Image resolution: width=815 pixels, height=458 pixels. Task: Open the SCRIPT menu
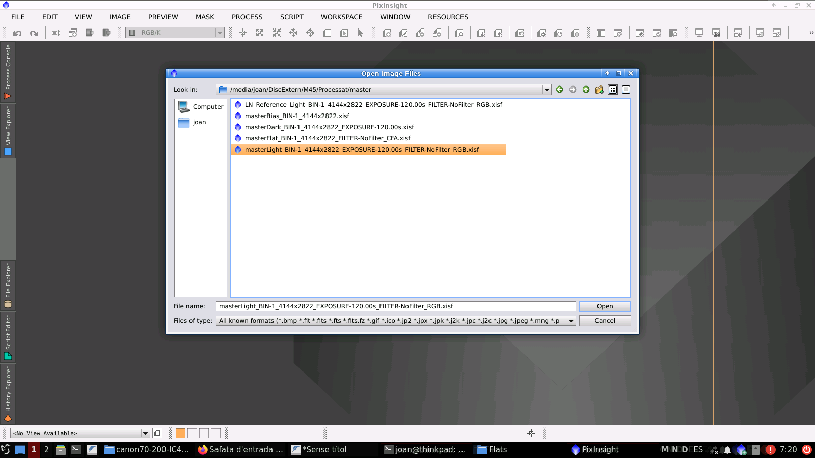[291, 17]
